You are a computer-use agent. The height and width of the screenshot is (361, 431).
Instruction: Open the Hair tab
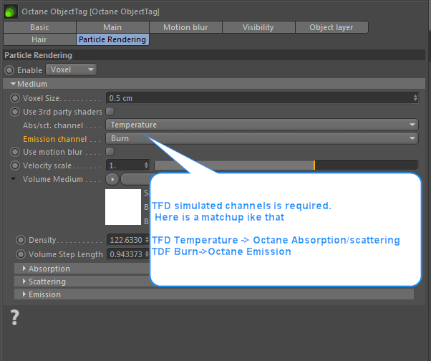[x=39, y=39]
